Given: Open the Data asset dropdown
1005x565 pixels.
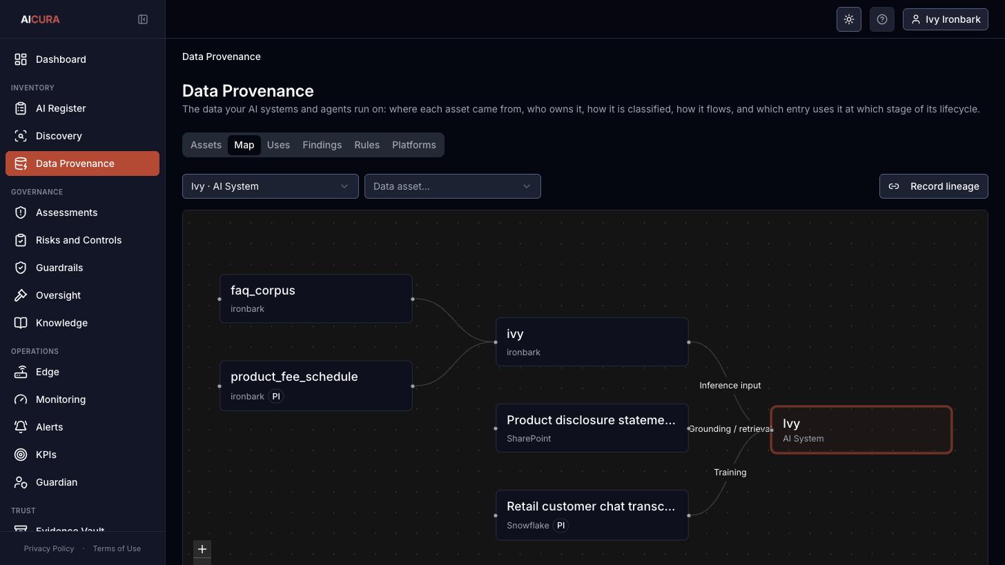Looking at the screenshot, I should [453, 186].
